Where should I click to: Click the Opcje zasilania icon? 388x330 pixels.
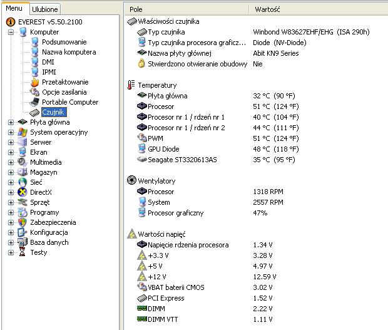point(35,92)
